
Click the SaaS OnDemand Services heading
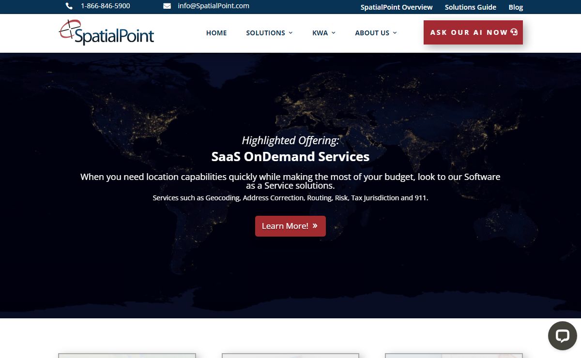pos(290,157)
